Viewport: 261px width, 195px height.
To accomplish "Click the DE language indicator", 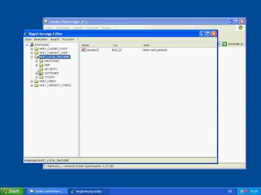I will tap(230, 191).
